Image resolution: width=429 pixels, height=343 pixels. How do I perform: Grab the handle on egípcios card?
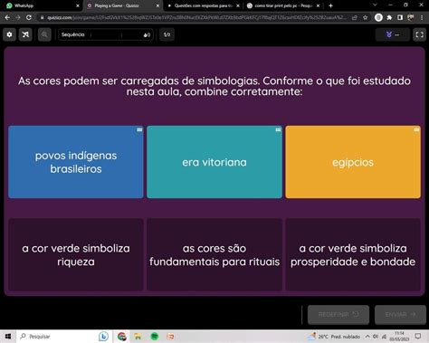pyautogui.click(x=416, y=129)
